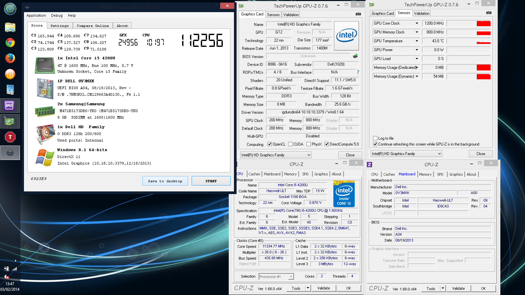Toggle the OpenCL checkbox
The height and width of the screenshot is (295, 525).
[x=269, y=144]
